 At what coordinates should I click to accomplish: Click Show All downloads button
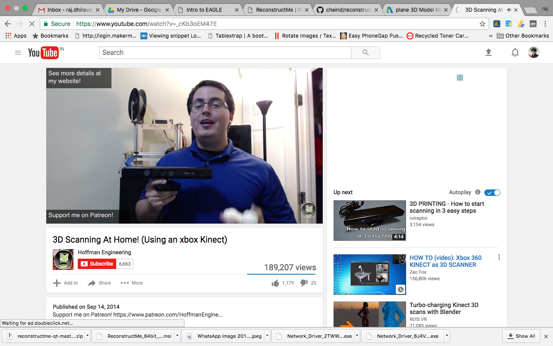pos(521,336)
